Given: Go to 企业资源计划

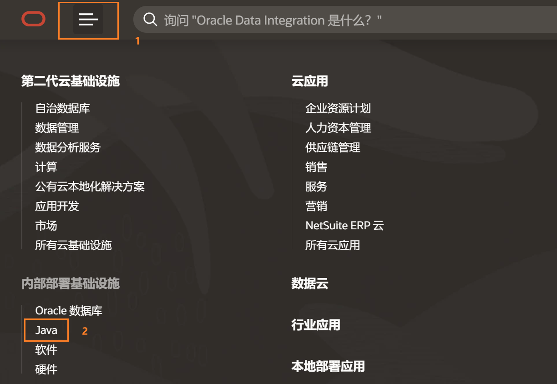Looking at the screenshot, I should [338, 108].
